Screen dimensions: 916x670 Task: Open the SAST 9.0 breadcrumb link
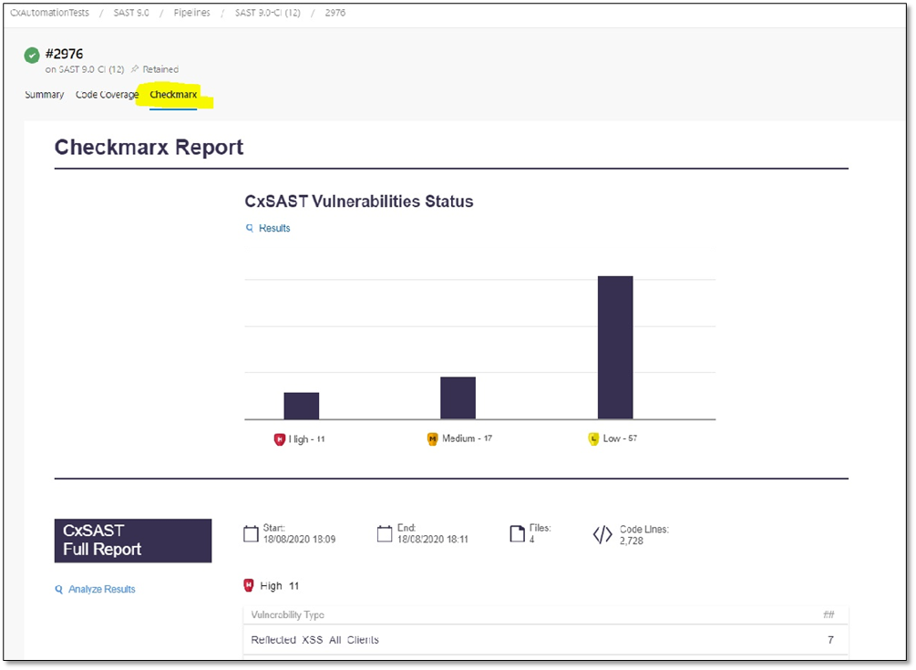pyautogui.click(x=131, y=12)
